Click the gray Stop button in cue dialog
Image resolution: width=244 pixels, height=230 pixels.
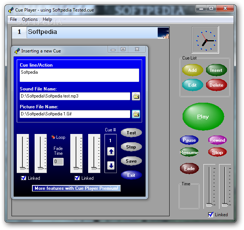[x=131, y=147]
